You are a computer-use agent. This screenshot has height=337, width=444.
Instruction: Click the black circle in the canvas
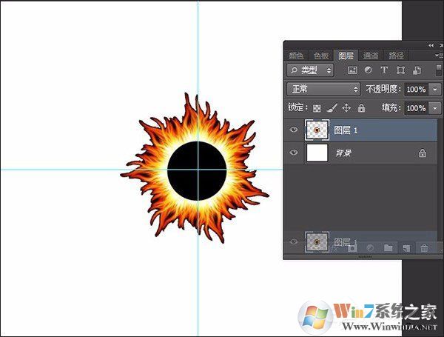pyautogui.click(x=197, y=170)
